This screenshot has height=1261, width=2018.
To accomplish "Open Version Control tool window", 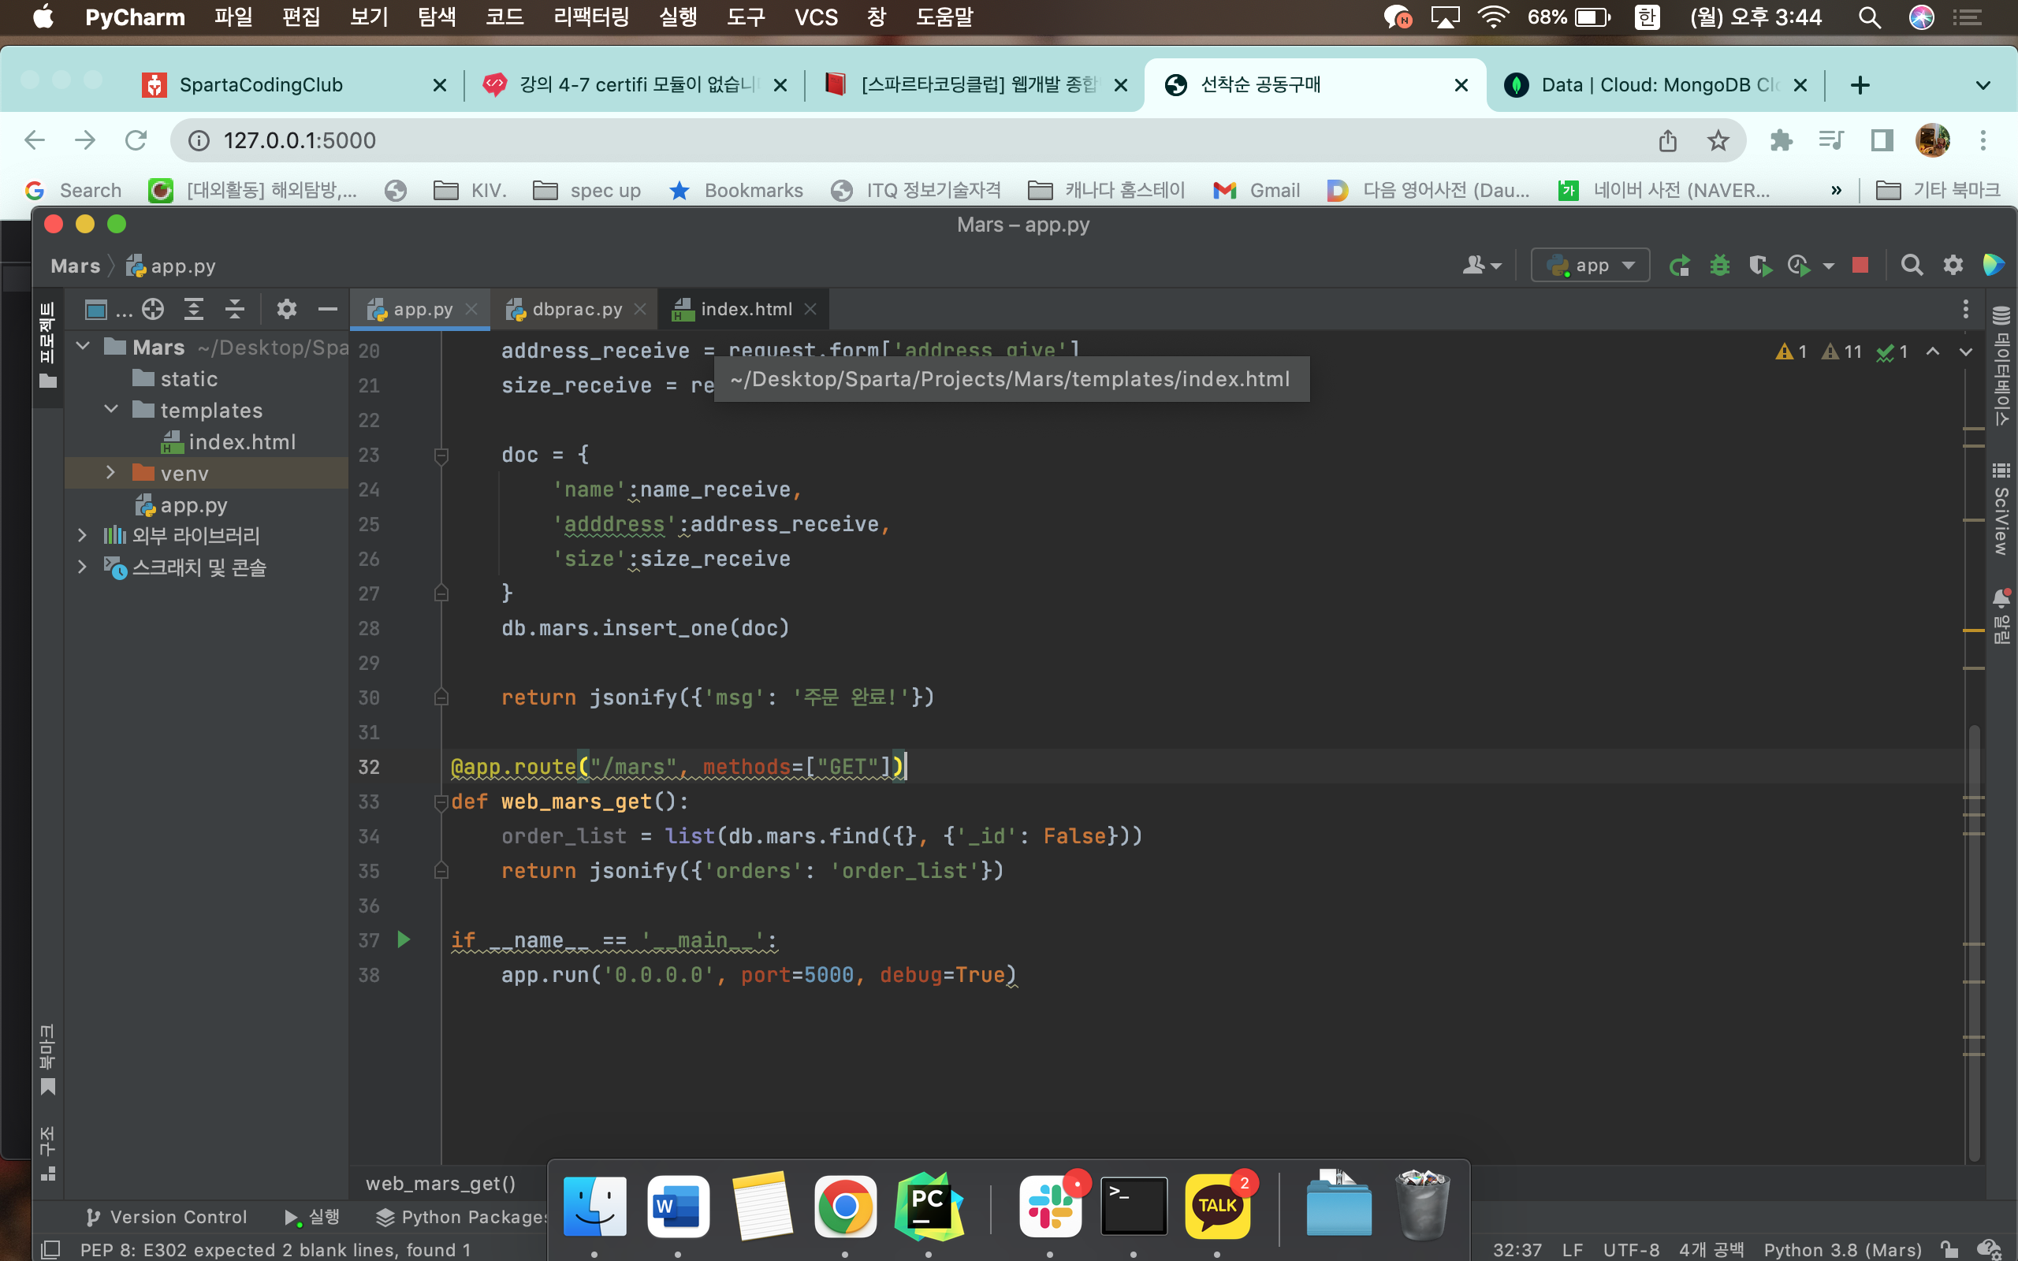I will 167,1217.
